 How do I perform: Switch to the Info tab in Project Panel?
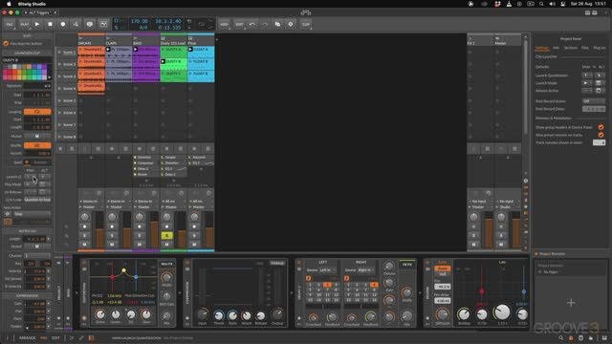(x=556, y=48)
